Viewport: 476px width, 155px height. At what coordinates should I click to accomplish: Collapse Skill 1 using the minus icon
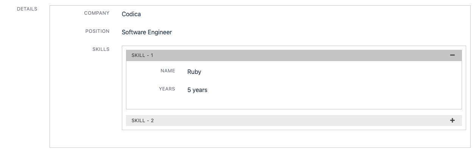click(x=452, y=55)
